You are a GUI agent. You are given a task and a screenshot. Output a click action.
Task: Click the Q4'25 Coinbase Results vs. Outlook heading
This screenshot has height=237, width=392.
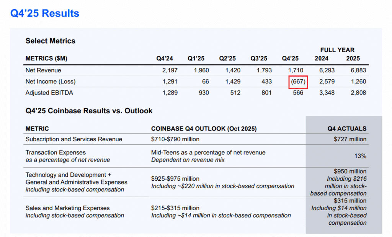pos(89,111)
